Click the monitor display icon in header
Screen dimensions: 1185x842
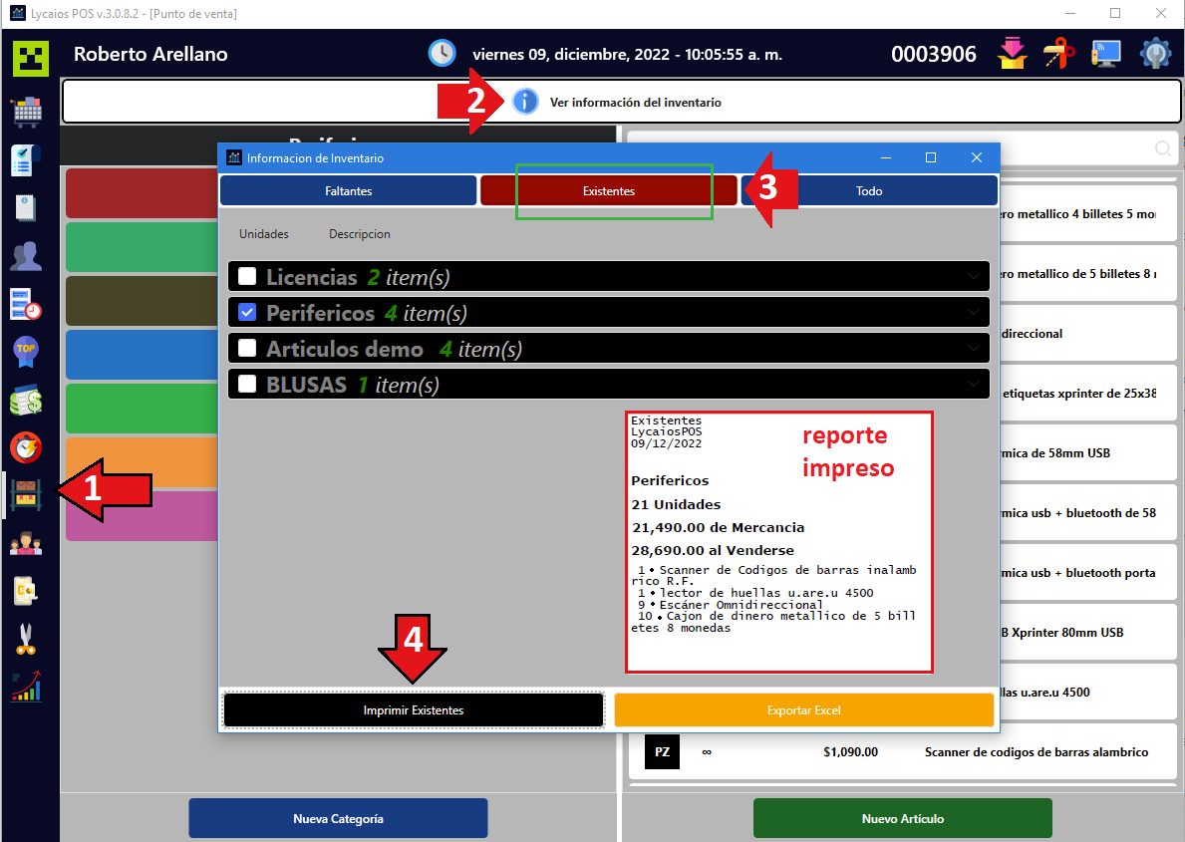pos(1105,54)
